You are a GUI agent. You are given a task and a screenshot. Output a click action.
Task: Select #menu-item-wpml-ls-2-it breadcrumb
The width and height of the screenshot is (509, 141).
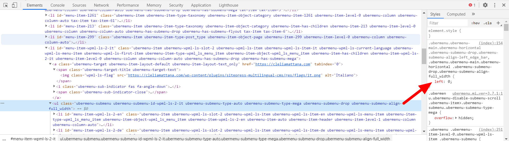[33, 139]
